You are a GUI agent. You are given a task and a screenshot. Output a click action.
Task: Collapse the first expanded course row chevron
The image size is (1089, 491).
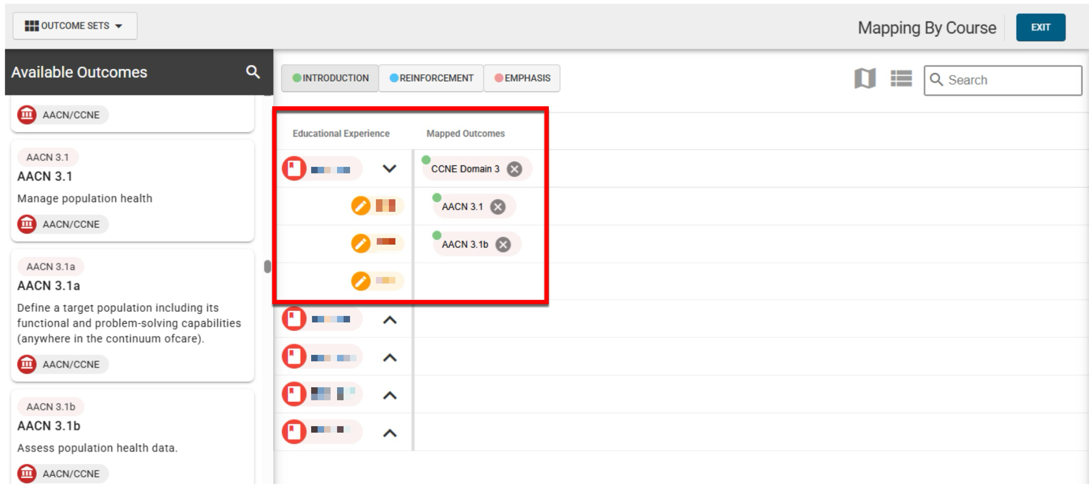389,169
